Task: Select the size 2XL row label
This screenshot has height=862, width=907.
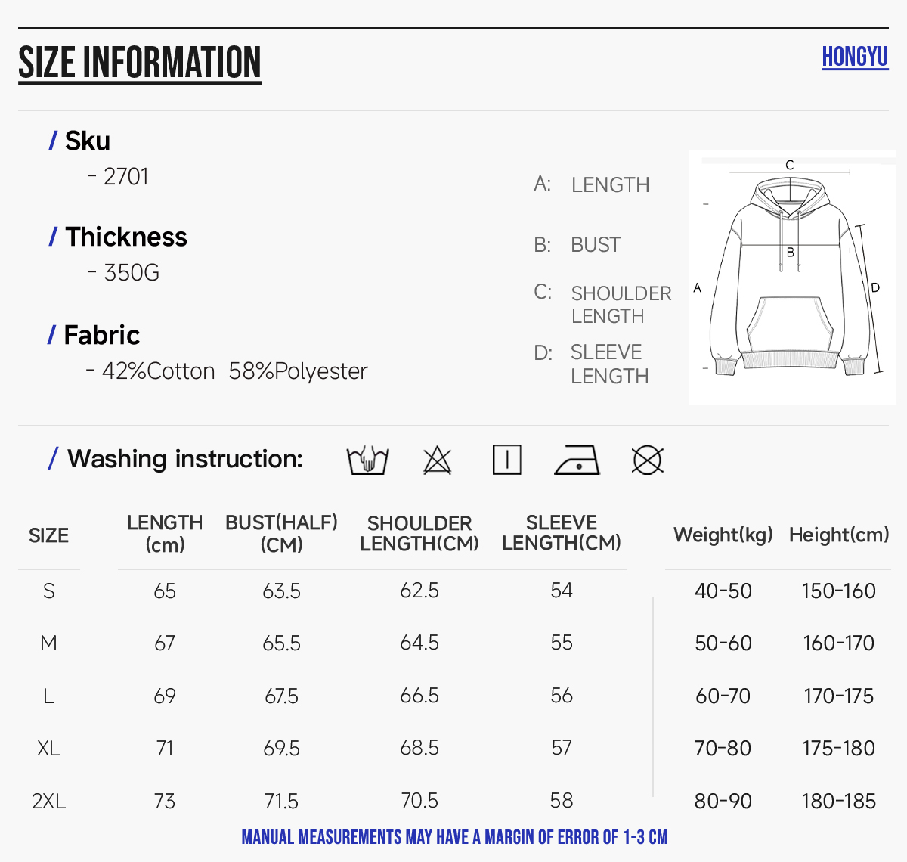Action: point(48,801)
